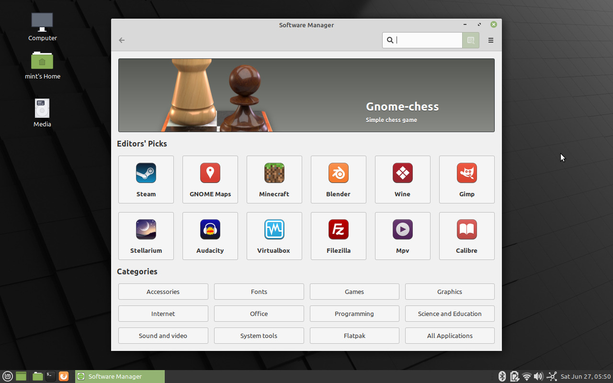Select the Minecraft tile
613x383 pixels.
click(274, 180)
